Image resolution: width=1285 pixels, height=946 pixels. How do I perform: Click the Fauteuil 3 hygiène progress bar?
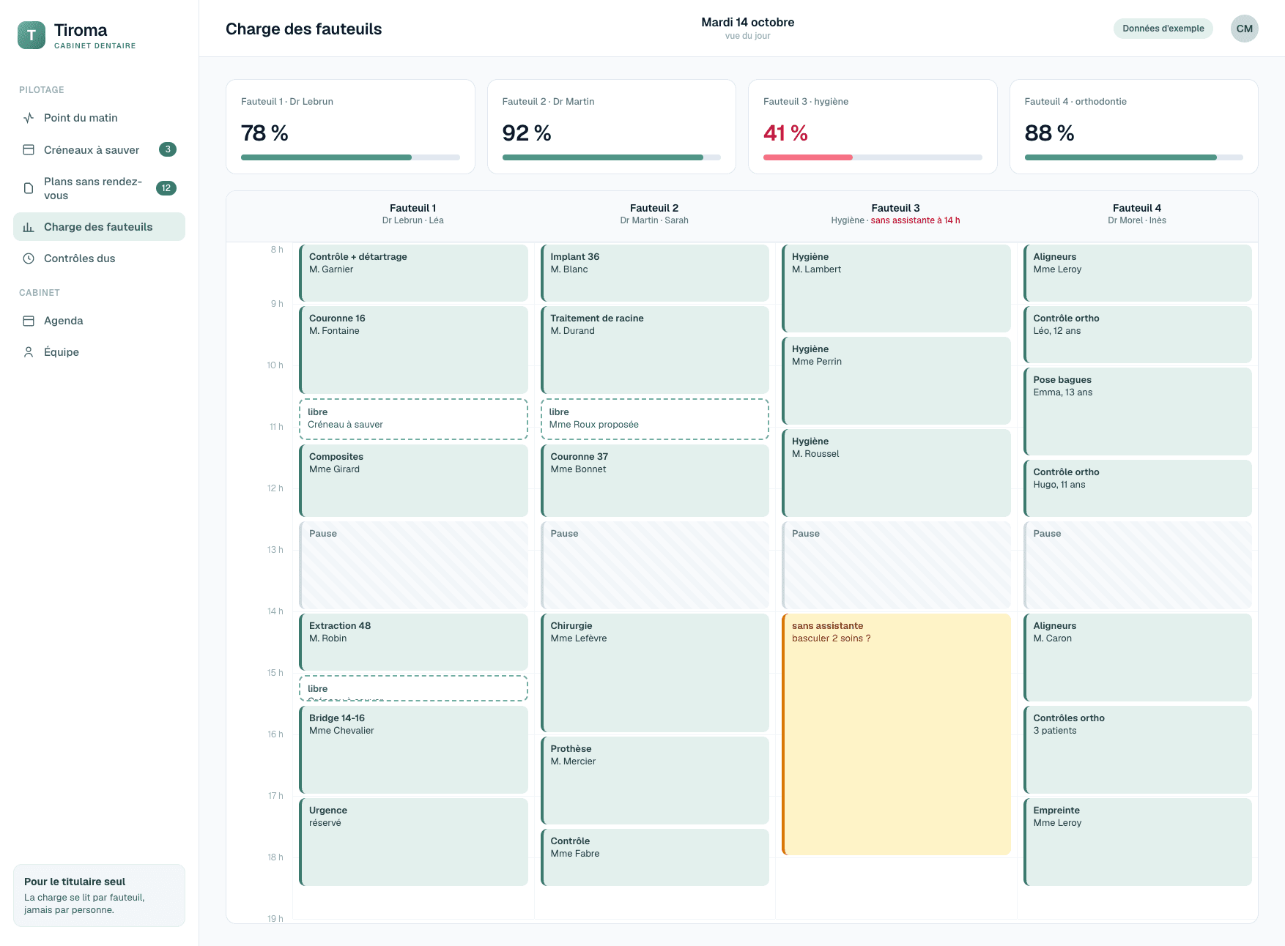pyautogui.click(x=872, y=157)
